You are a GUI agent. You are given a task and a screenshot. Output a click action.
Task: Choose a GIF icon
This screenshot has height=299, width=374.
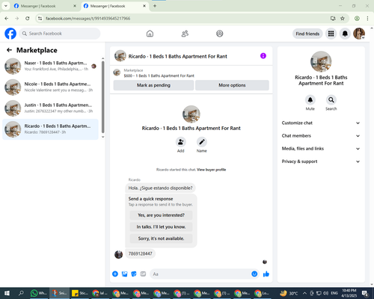pos(143,274)
